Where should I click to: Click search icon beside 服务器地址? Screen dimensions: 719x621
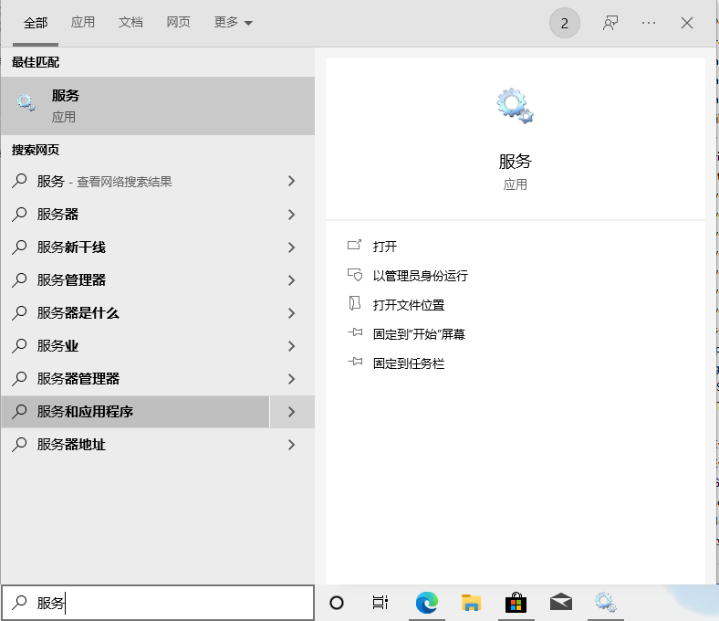tap(19, 445)
